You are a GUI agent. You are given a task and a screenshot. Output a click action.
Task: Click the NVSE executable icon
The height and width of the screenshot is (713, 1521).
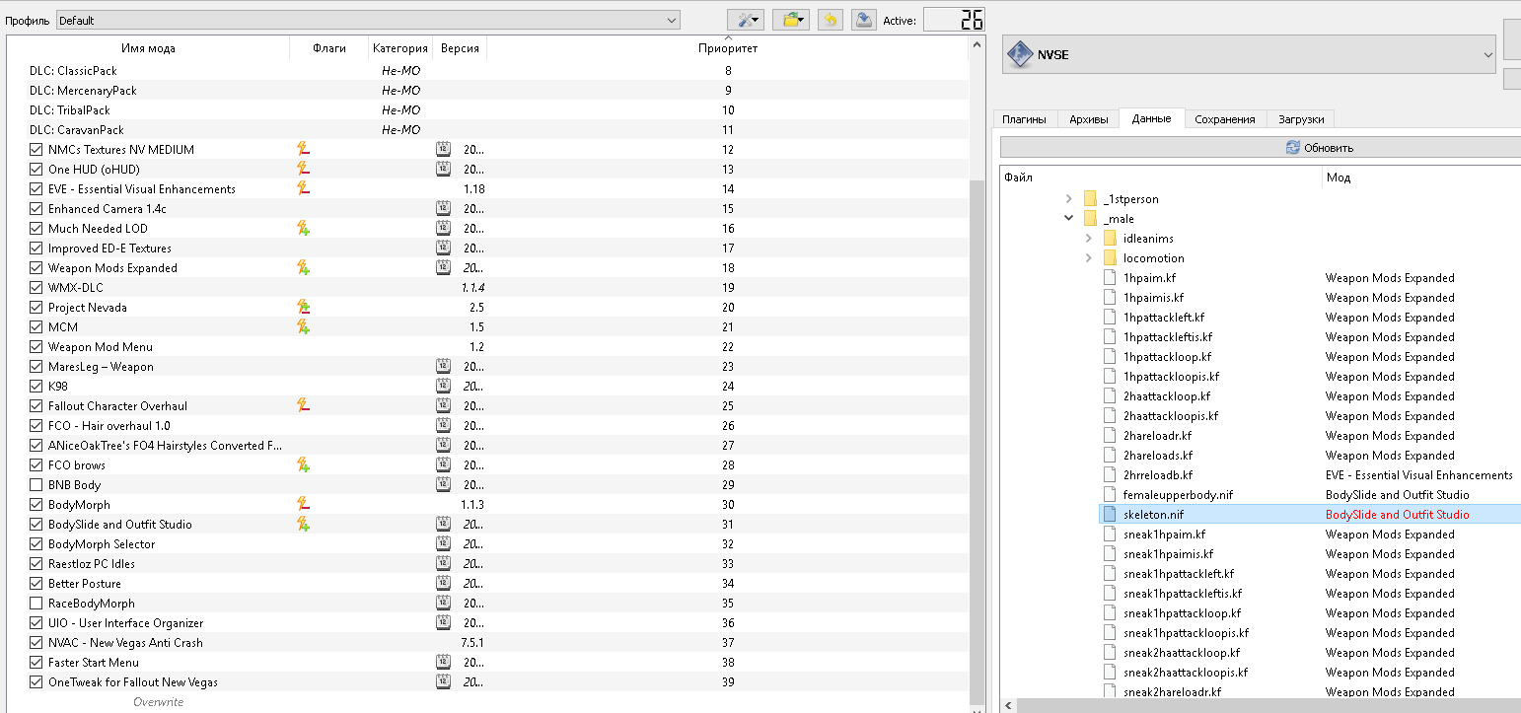(1019, 55)
